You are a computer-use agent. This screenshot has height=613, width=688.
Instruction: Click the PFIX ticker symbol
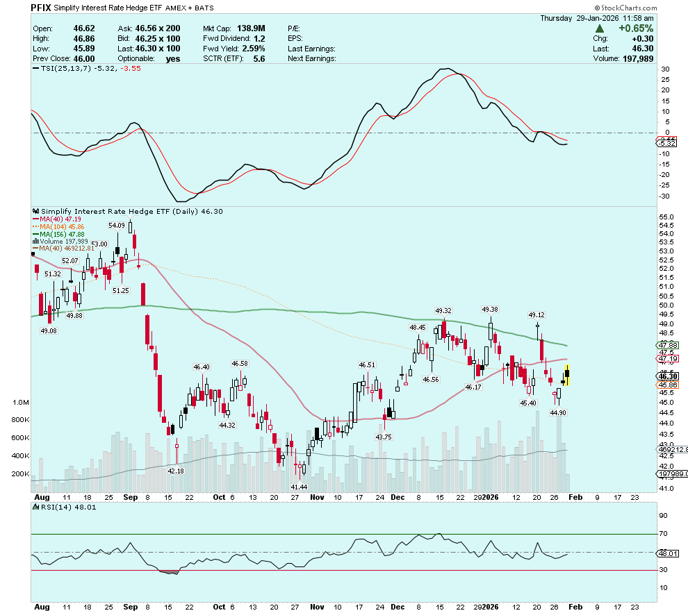coord(41,8)
